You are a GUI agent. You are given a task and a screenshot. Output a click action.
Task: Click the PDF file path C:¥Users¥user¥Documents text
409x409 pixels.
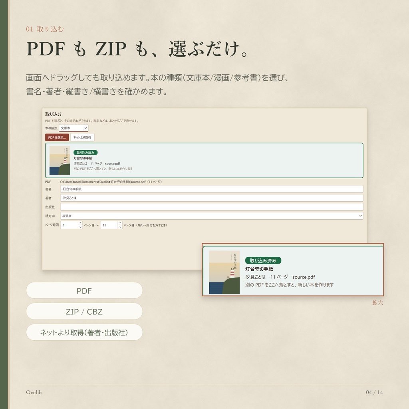click(x=111, y=182)
